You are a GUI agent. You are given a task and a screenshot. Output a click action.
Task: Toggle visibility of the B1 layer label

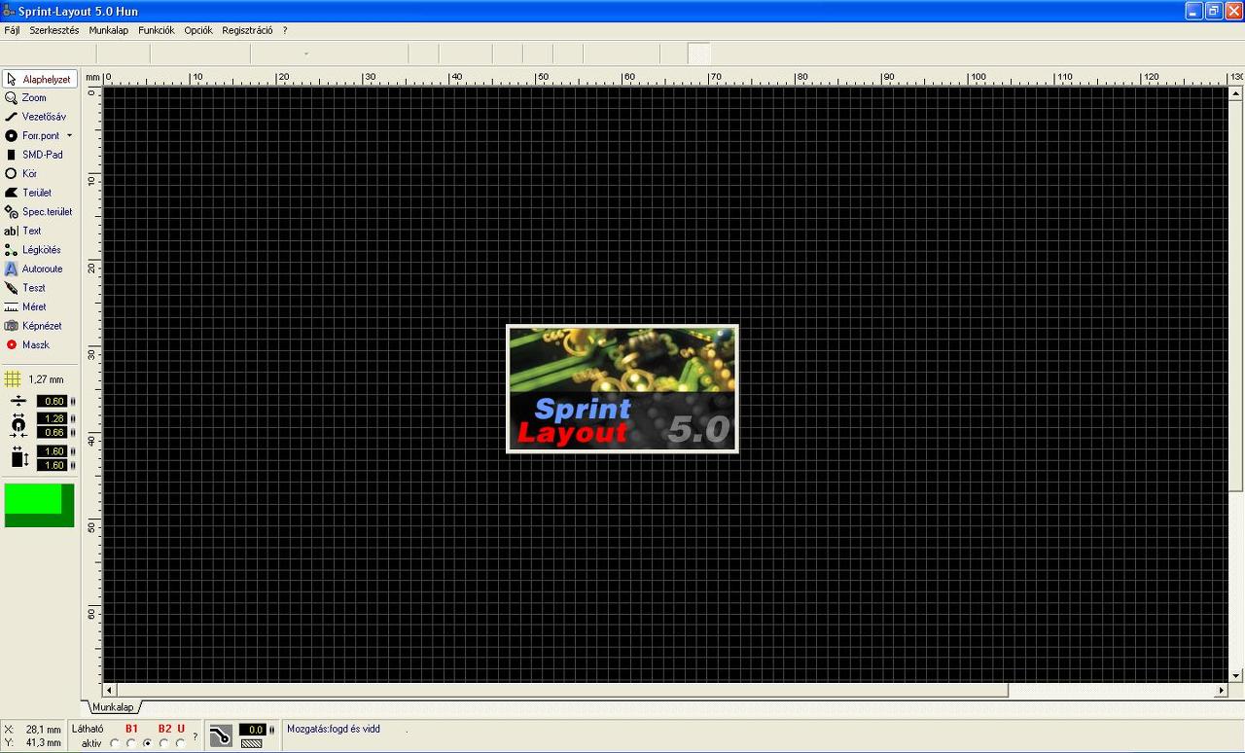click(131, 729)
